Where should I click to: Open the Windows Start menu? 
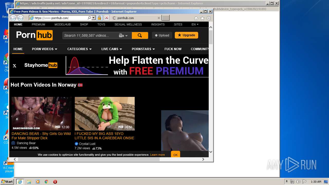[x=7, y=181]
